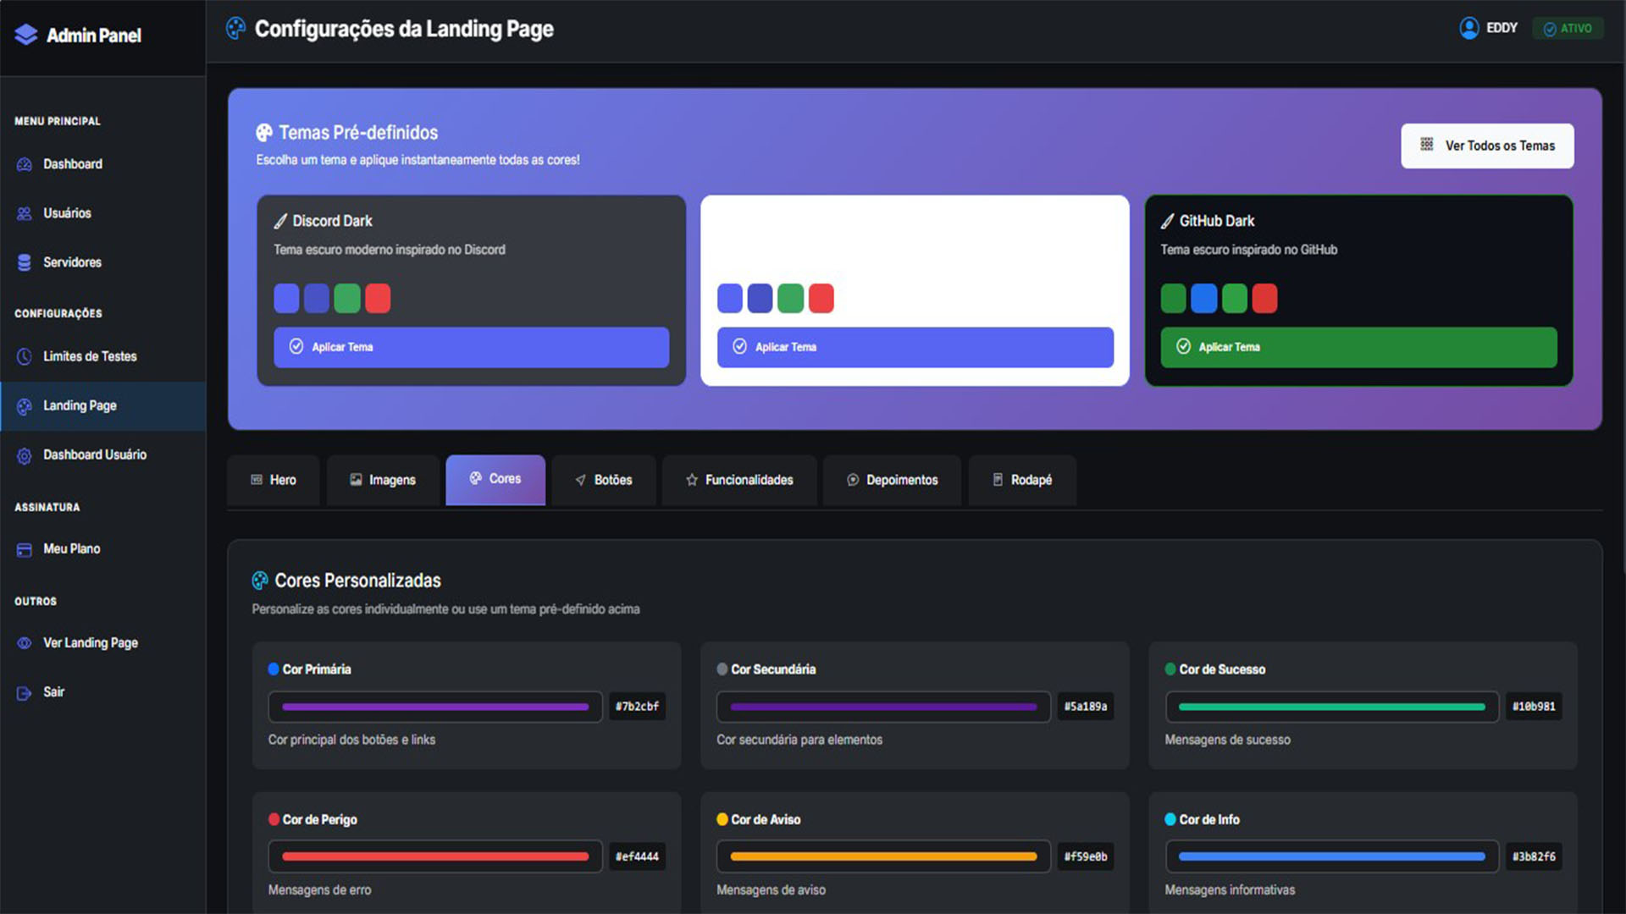Click the Ver Landing Page eye icon
The height and width of the screenshot is (914, 1626).
coord(25,643)
